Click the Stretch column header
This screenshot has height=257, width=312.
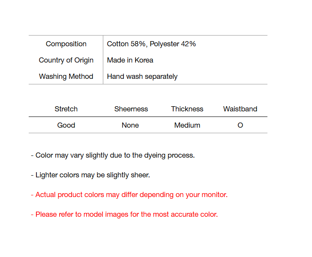click(66, 109)
